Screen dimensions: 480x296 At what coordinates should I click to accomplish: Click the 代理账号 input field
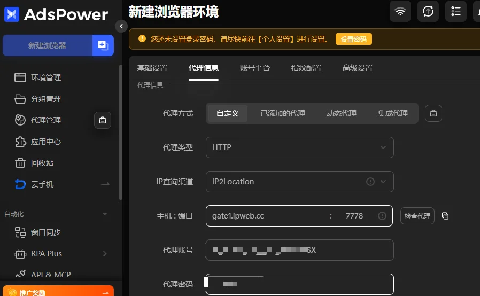coord(300,250)
